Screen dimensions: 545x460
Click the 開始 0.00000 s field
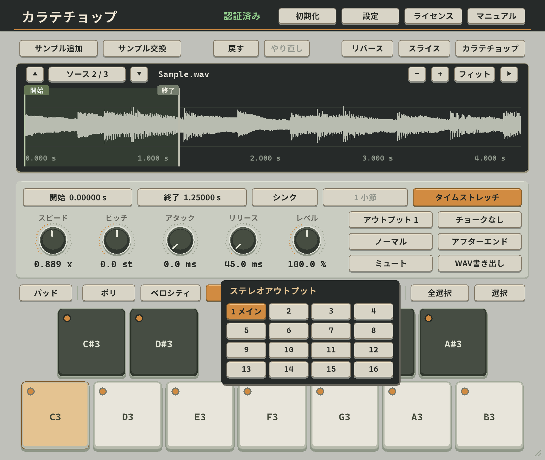click(x=78, y=197)
